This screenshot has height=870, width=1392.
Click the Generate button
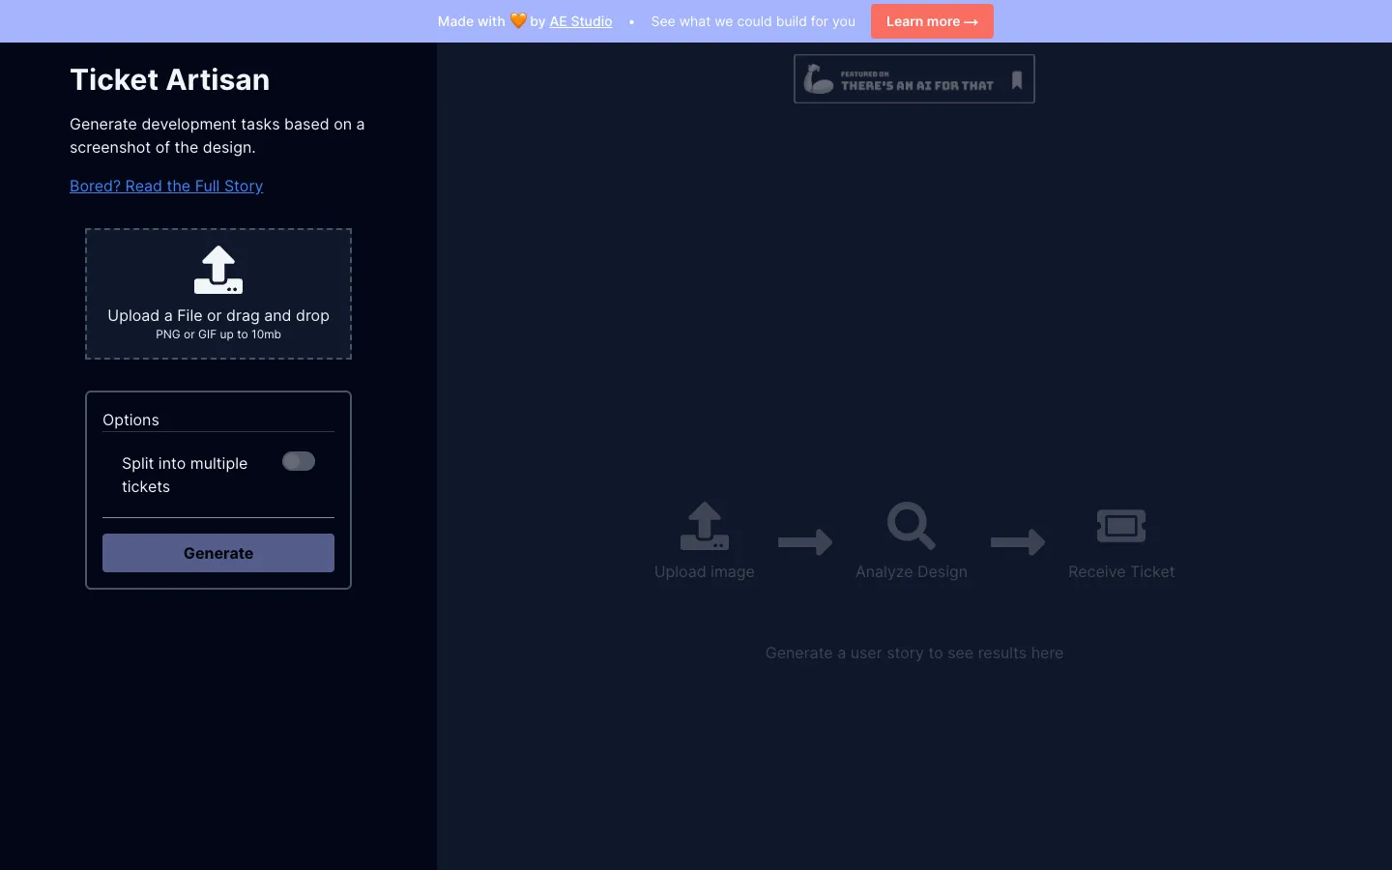218,553
